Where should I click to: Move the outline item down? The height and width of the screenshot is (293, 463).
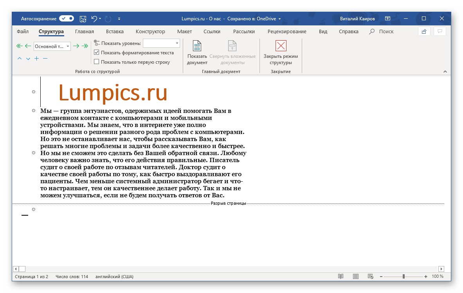(x=28, y=59)
